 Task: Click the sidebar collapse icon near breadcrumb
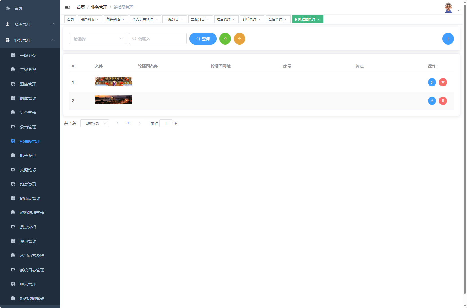pyautogui.click(x=67, y=7)
